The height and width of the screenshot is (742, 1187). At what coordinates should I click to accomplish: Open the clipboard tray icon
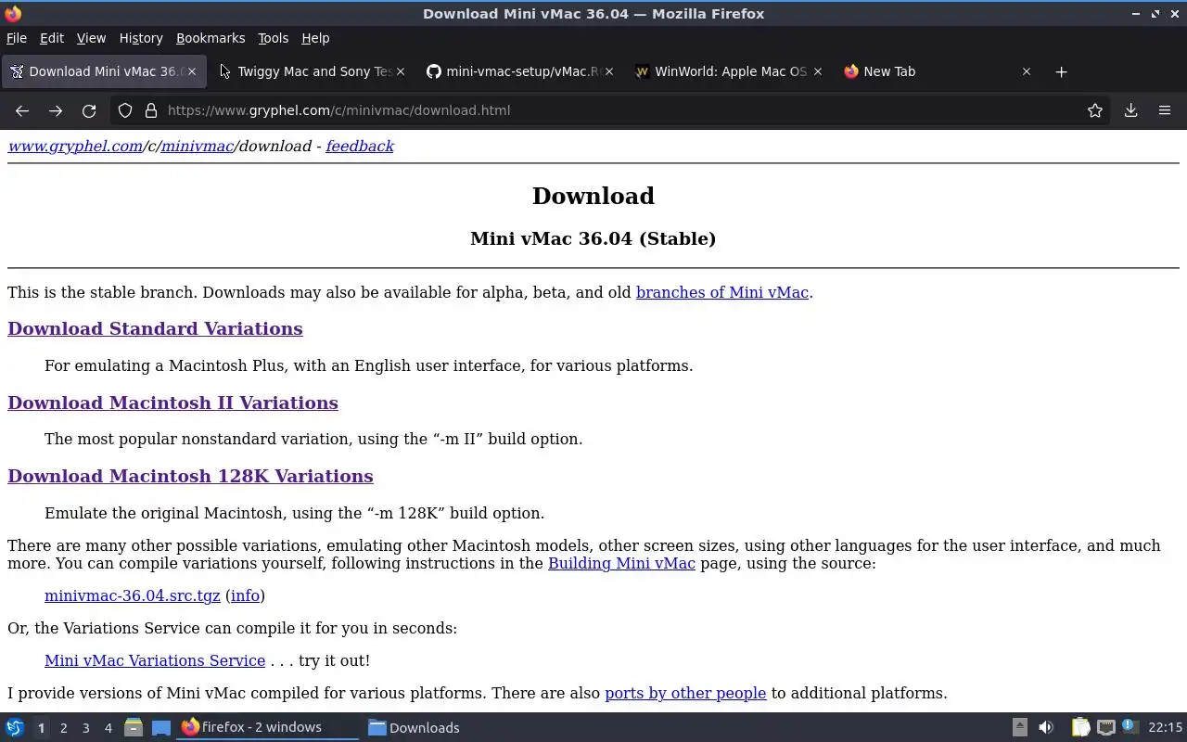coord(1080,727)
